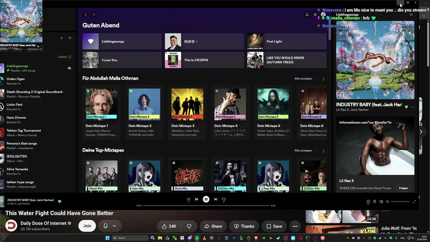Open Death Stranding 2 Original Soundtrack playlist
This screenshot has width=430, height=242.
36,94
